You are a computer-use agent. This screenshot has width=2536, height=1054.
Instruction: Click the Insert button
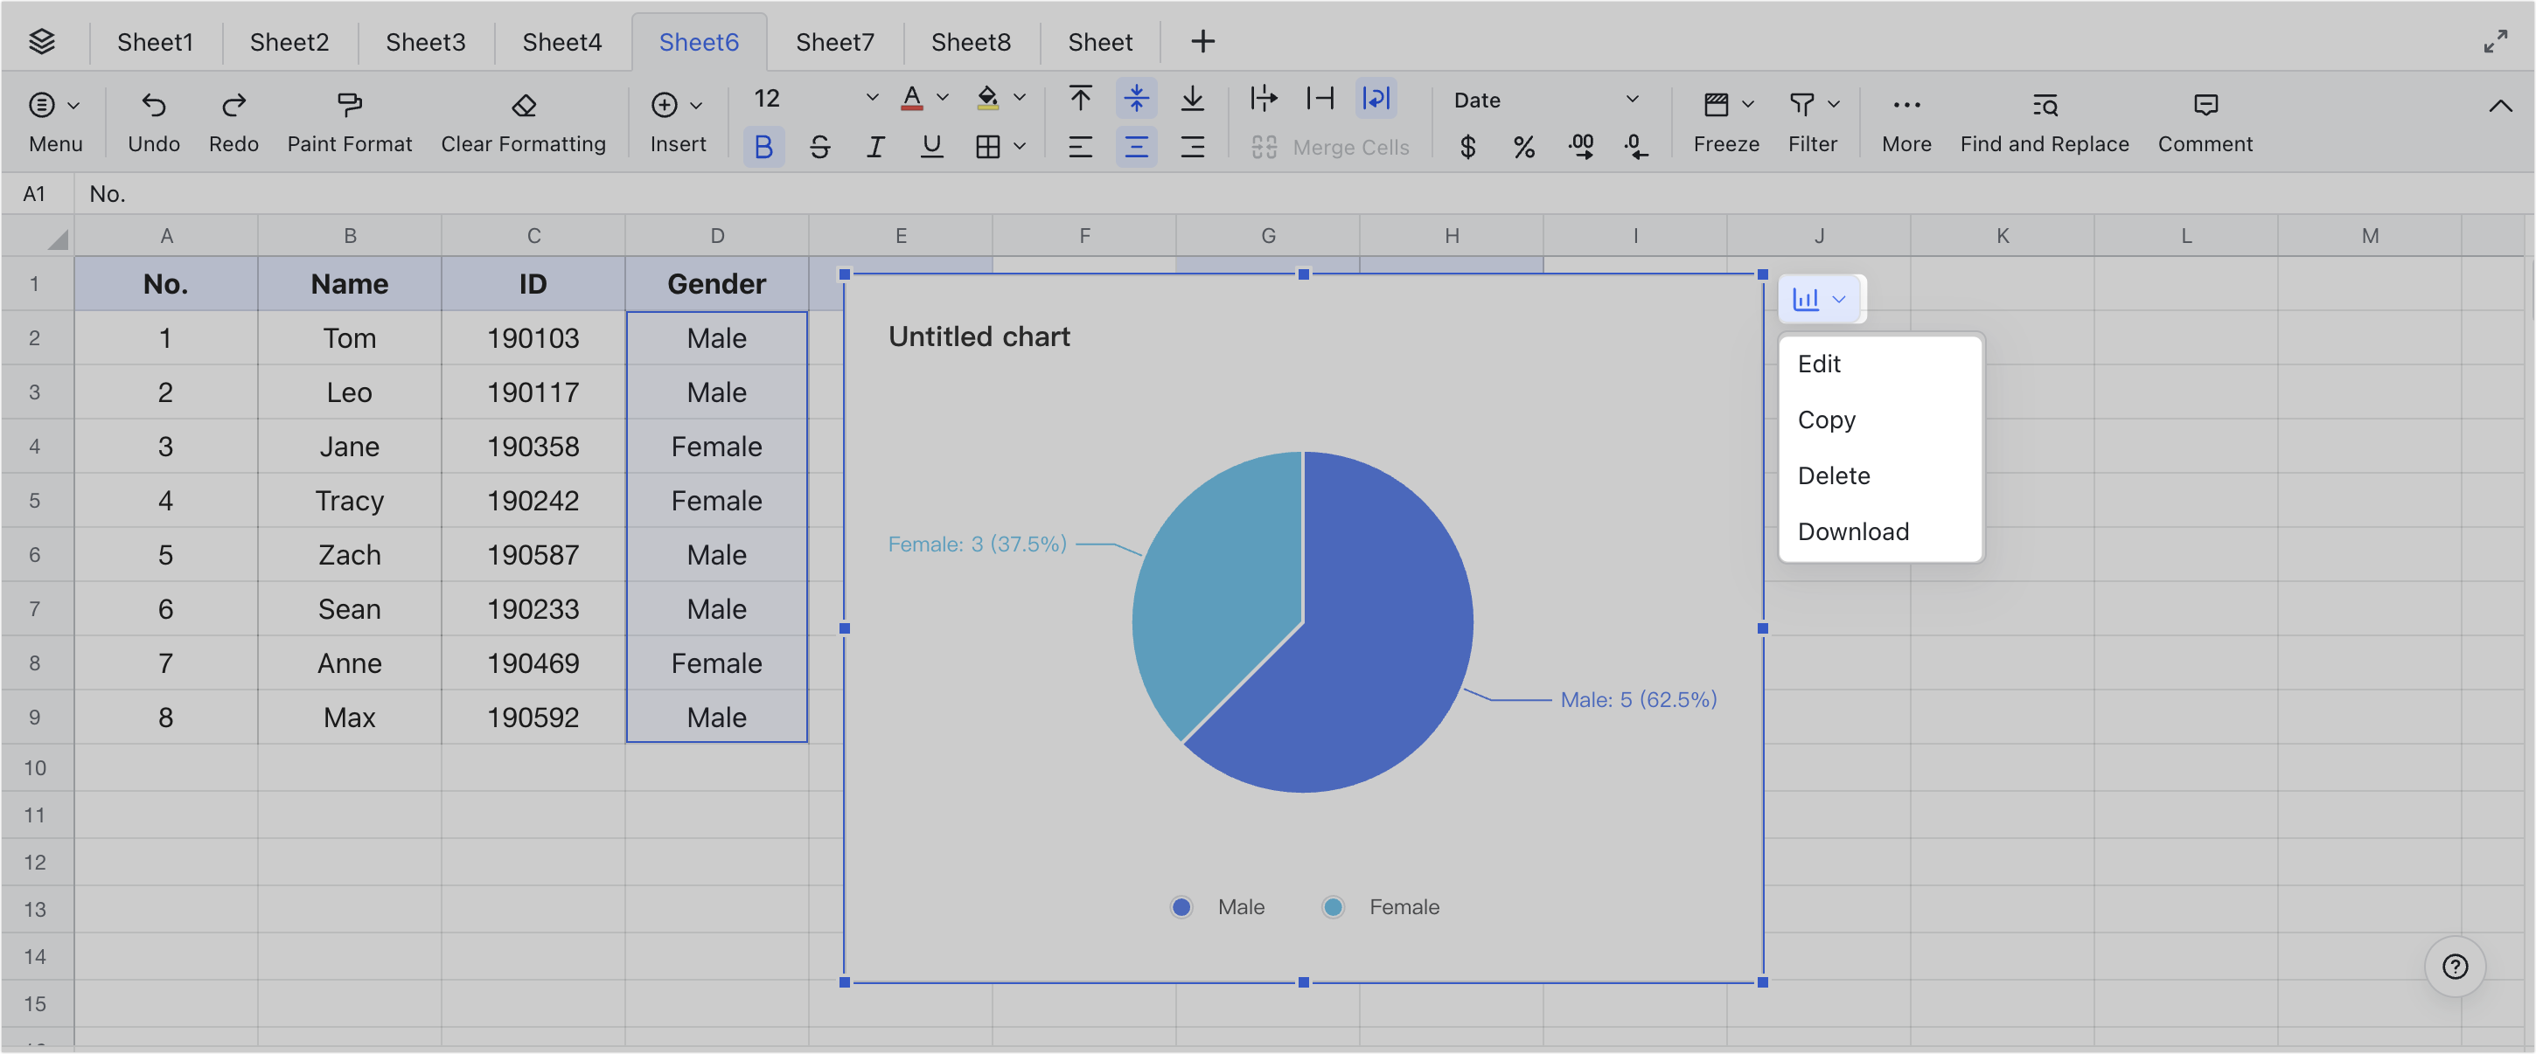pos(678,120)
